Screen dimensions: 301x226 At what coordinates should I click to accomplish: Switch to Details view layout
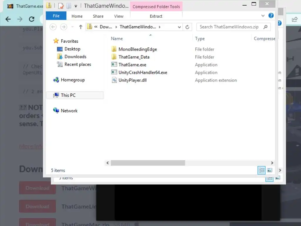(x=261, y=170)
